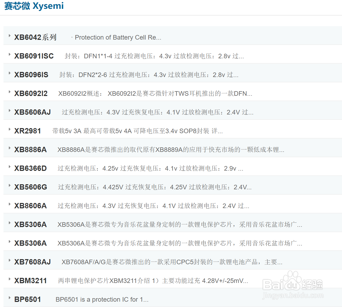Click description '过充检测电压：4.25v 过充恢复电压'
The width and height of the screenshot is (342, 307).
pyautogui.click(x=150, y=168)
